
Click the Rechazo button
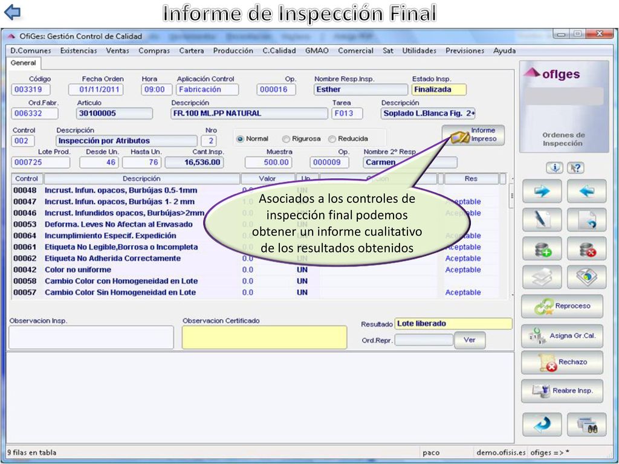coord(562,362)
